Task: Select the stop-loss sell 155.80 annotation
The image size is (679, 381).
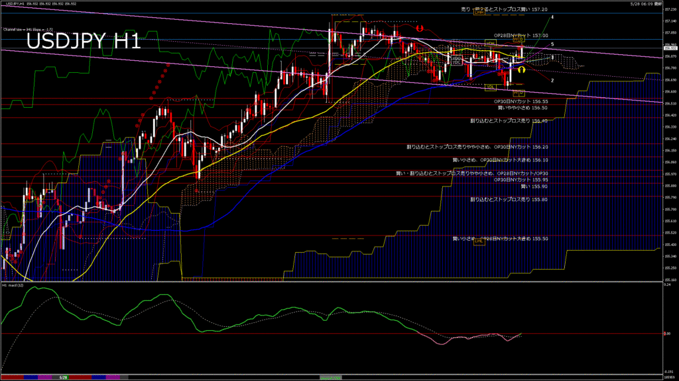Action: 509,199
